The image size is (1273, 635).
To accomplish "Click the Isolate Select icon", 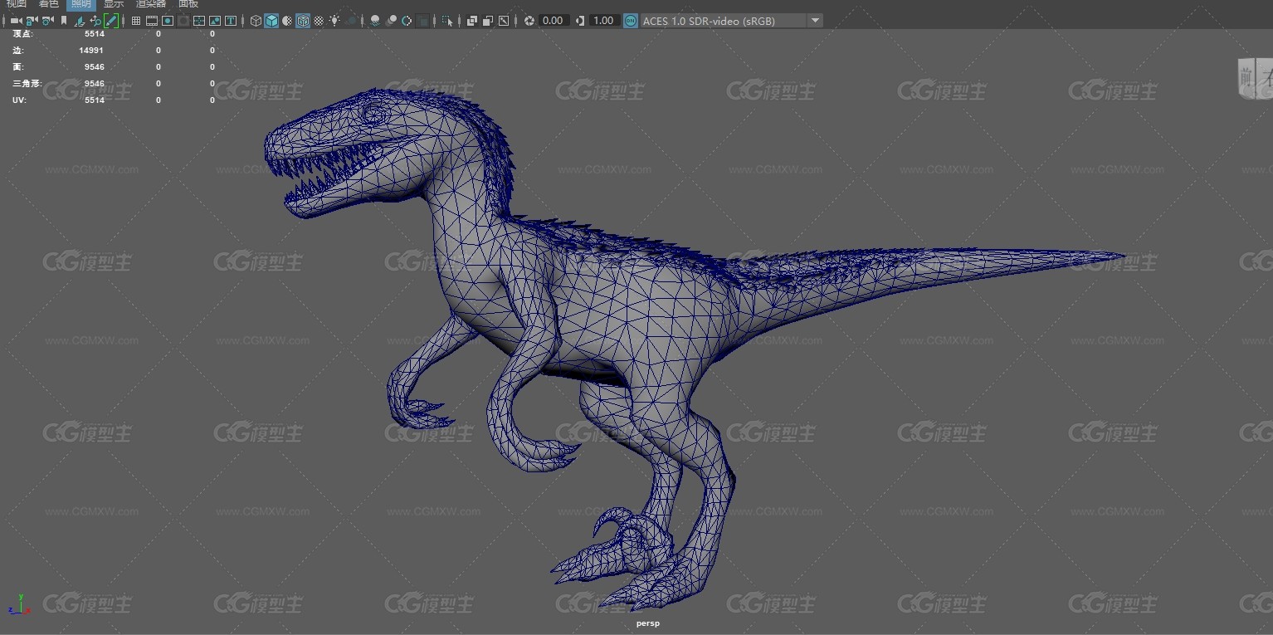I will (447, 21).
